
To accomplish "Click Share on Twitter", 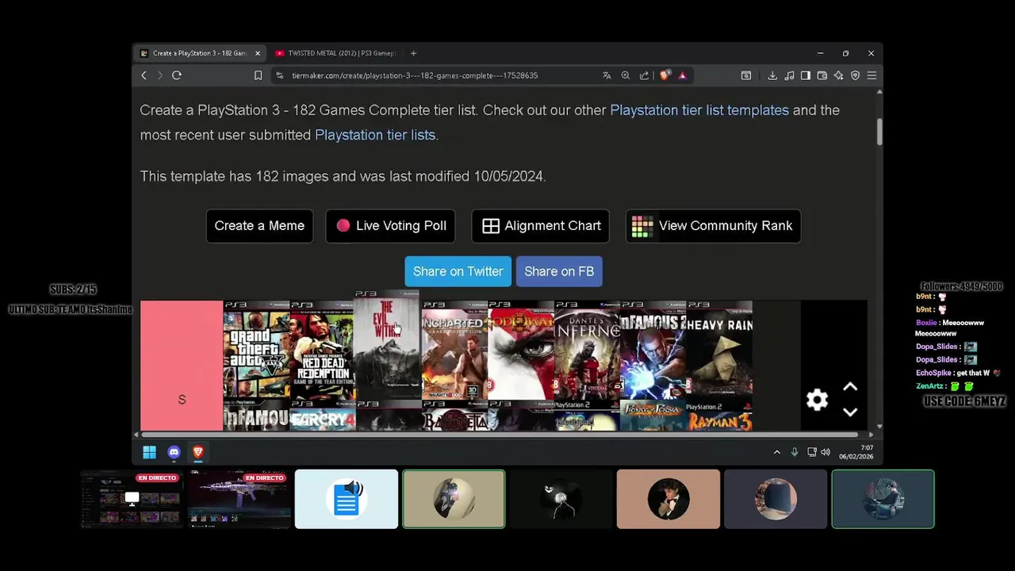I will [x=458, y=271].
